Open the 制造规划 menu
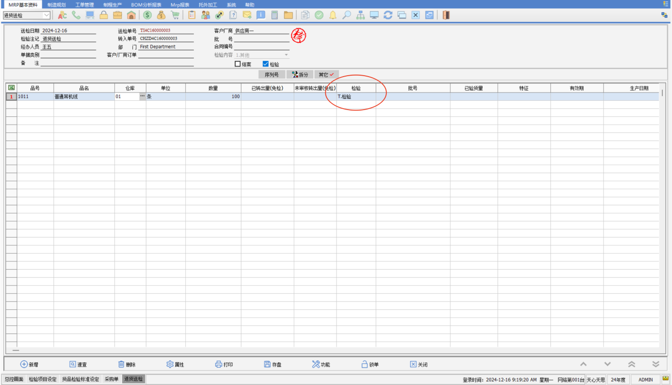The width and height of the screenshot is (672, 385). [56, 5]
